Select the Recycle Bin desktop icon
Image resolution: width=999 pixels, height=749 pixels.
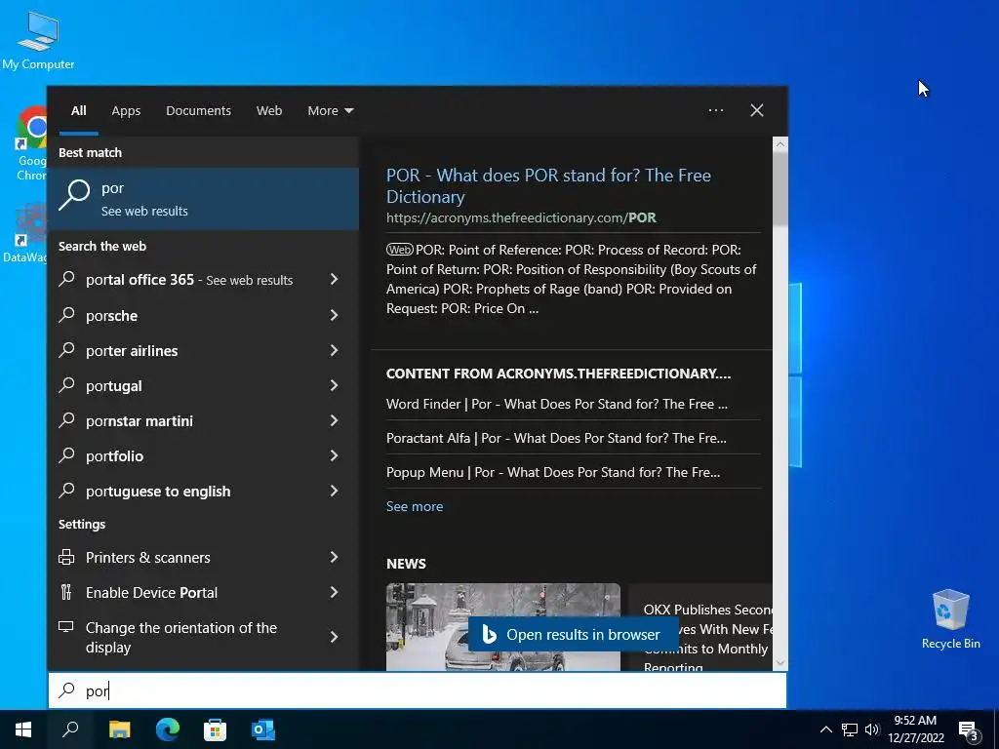[x=950, y=619]
